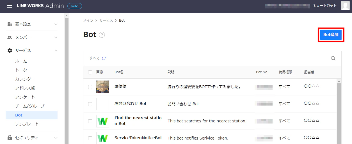
Task: Click the bot table scroll-up arrow
Action: click(339, 81)
